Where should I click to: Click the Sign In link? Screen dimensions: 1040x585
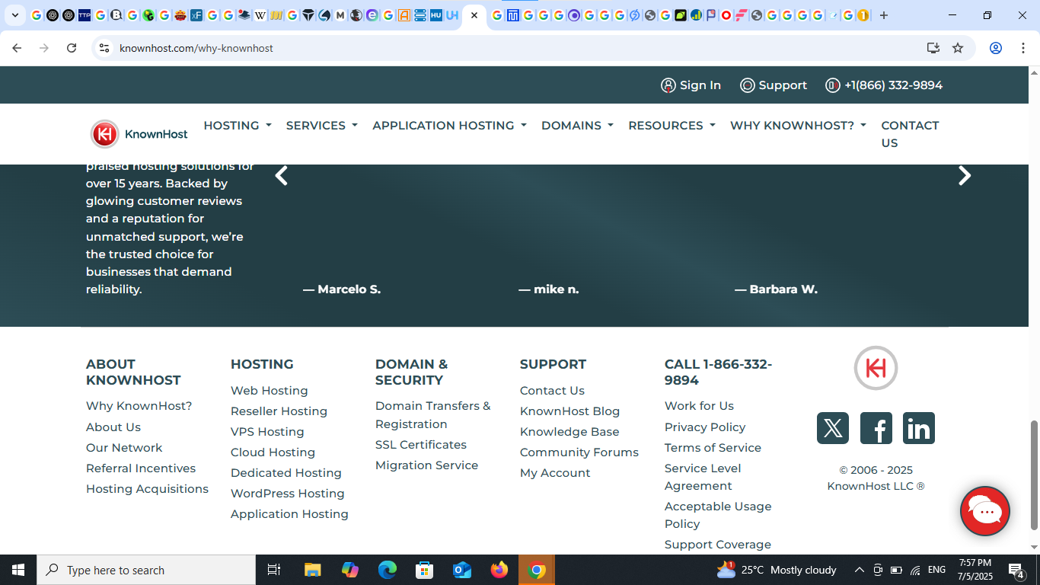coord(700,85)
